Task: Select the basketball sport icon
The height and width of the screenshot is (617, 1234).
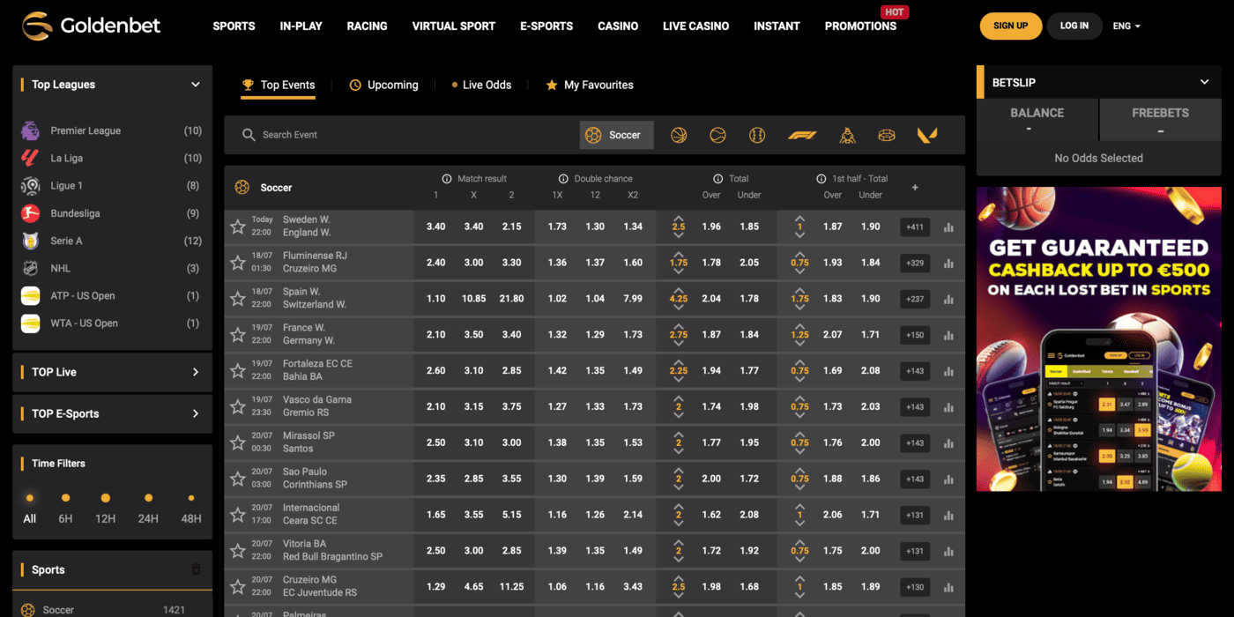Action: tap(679, 135)
